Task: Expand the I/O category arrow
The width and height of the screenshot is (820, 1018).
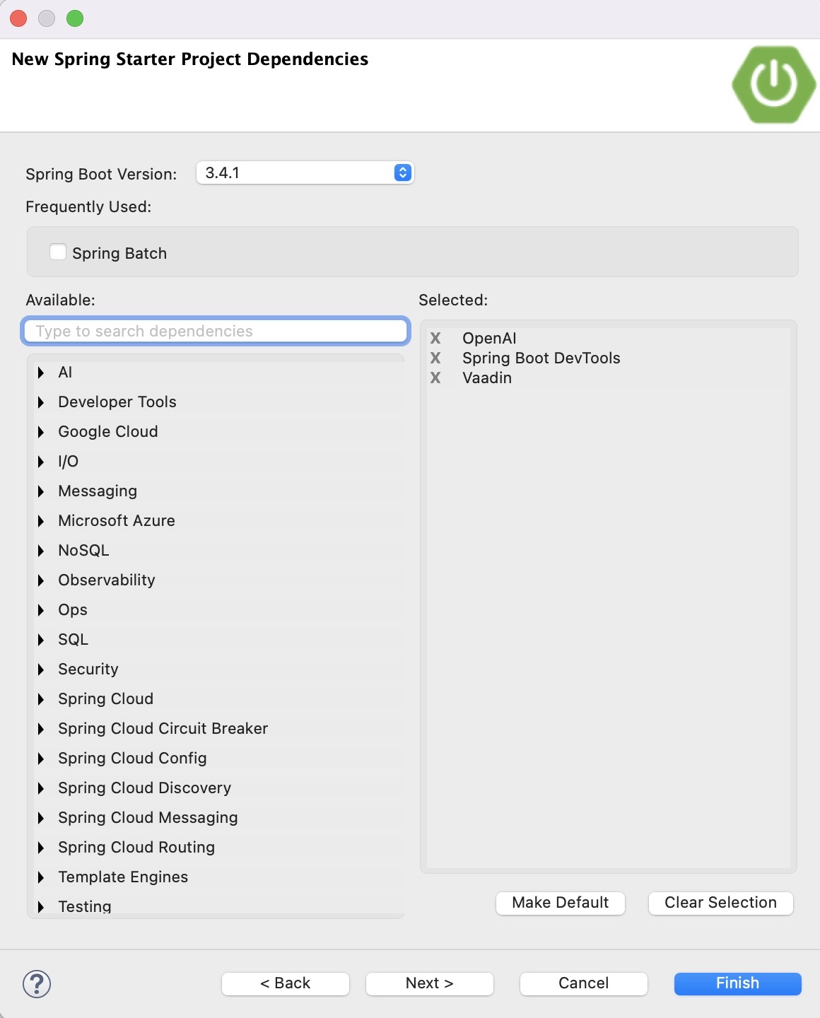Action: pos(41,462)
